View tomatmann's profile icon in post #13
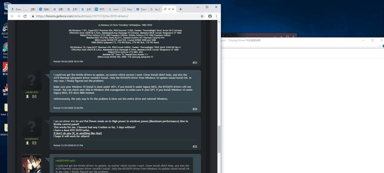384x173 pixels. (x=28, y=143)
